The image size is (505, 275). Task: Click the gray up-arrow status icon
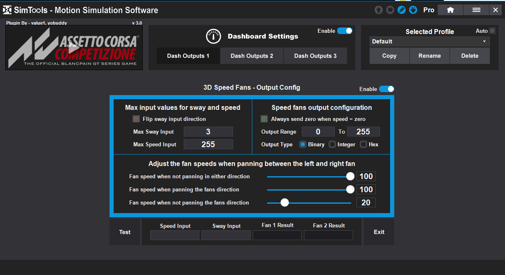(378, 10)
